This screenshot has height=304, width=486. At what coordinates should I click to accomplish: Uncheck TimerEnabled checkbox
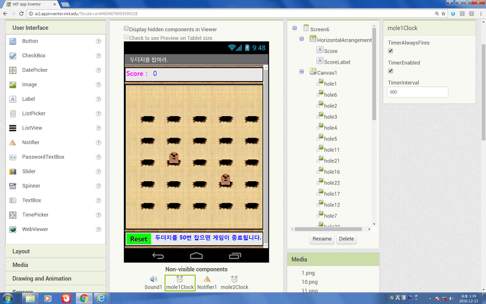(x=391, y=71)
